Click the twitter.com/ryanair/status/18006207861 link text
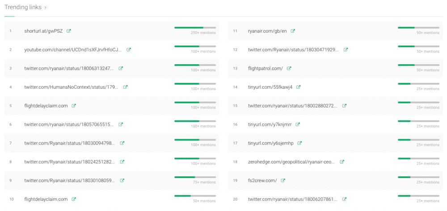Viewport: 447px width, 211px height. 293,199
